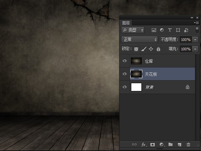Hide the 背景 layer
Viewport: 201px width, 151px height.
[125, 87]
